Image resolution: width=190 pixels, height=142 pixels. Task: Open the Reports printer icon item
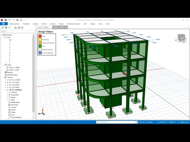coord(9,72)
